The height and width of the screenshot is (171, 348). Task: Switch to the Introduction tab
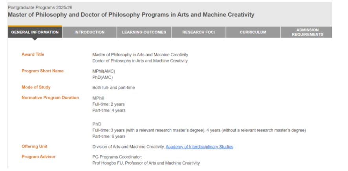tap(90, 32)
